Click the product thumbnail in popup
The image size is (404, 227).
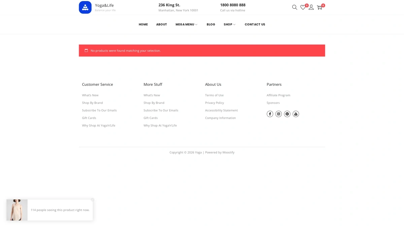pyautogui.click(x=17, y=210)
